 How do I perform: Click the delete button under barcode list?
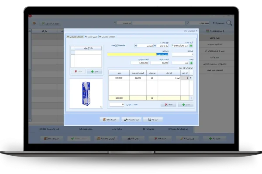(x=78, y=71)
